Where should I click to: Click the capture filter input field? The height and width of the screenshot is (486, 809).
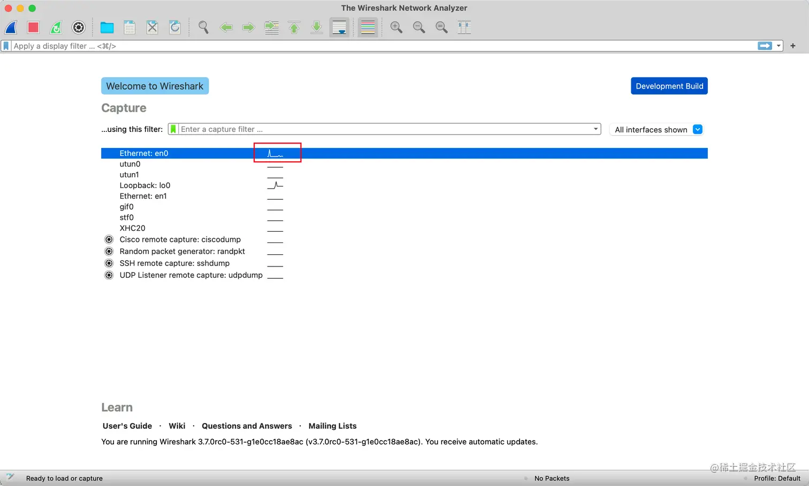click(385, 129)
